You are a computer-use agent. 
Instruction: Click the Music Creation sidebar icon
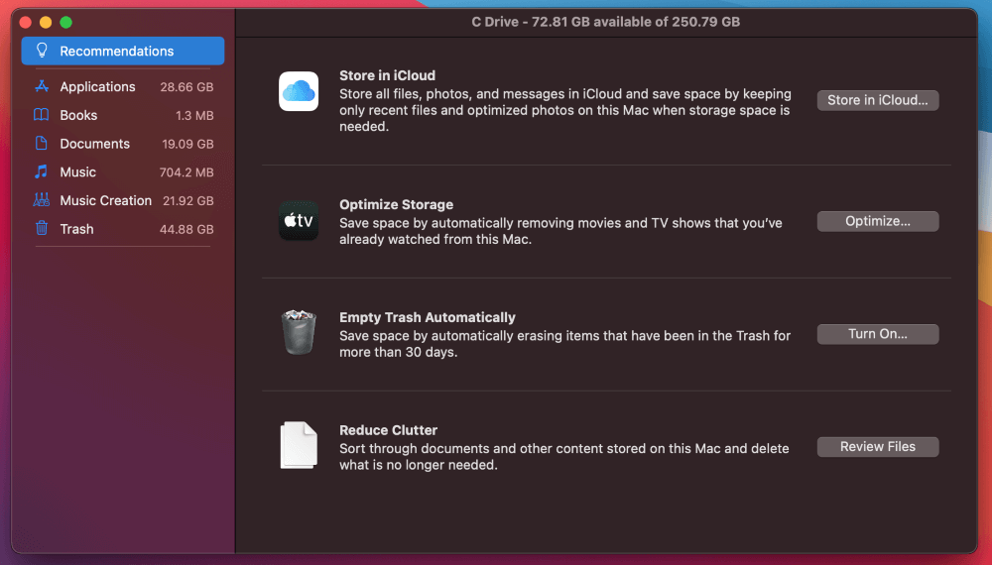[42, 200]
